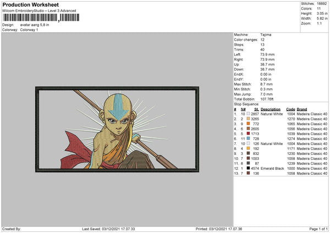
Task: Click the Code column header
Action: pyautogui.click(x=290, y=109)
